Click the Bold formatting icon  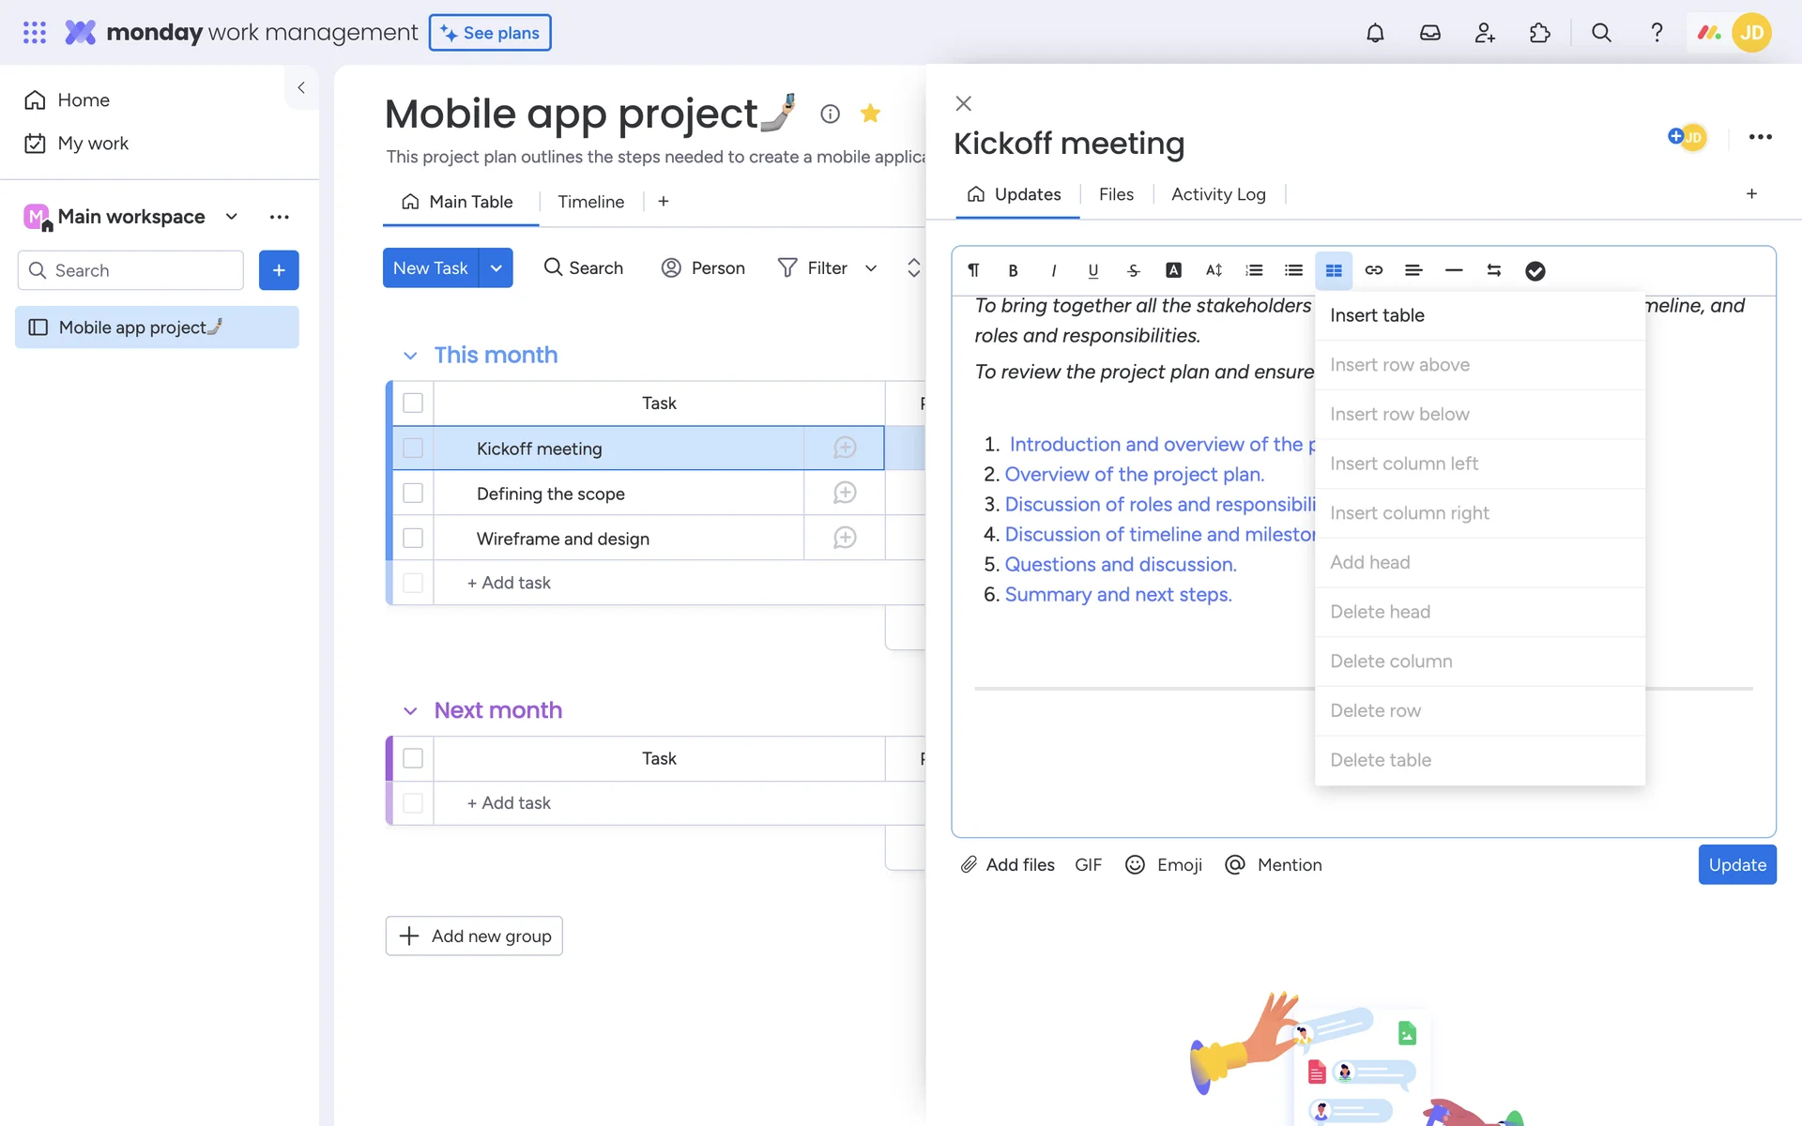[x=1013, y=270]
